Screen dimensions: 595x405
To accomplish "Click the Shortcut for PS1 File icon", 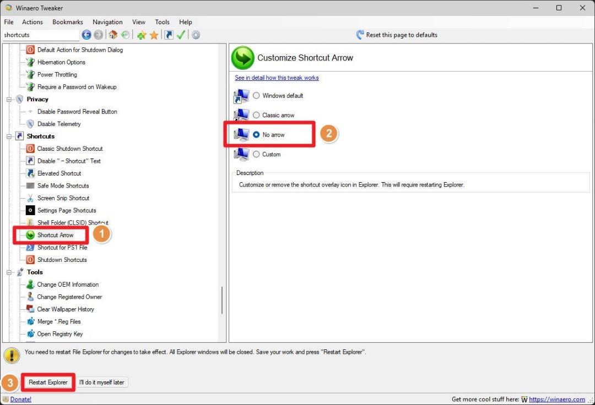I will click(x=30, y=248).
